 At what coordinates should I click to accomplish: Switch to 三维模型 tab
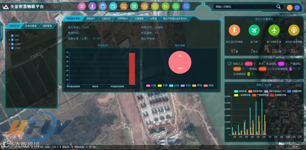139,19
